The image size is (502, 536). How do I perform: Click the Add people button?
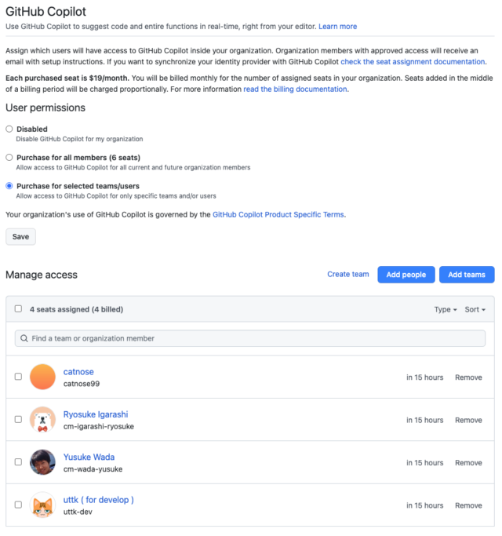[406, 275]
